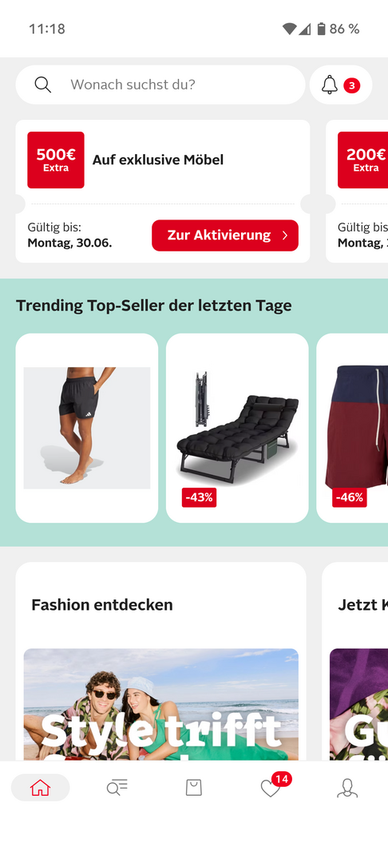Go to the Home tab icon

pyautogui.click(x=40, y=788)
